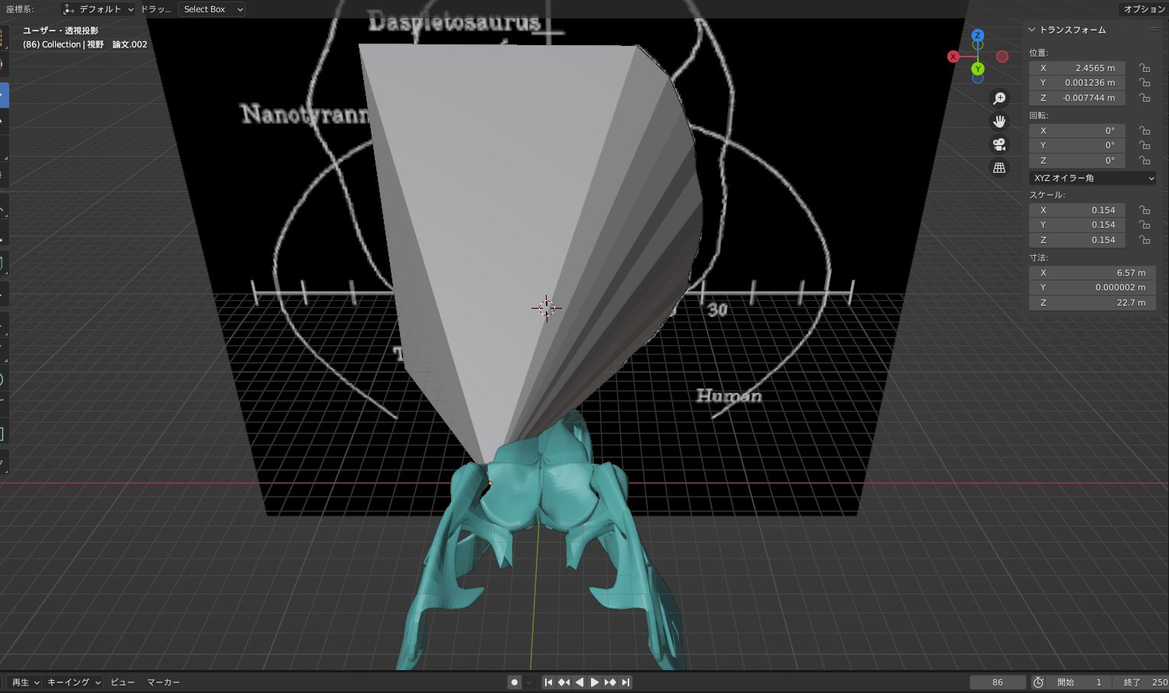Play the animation in reverse
The image size is (1169, 693).
pyautogui.click(x=579, y=682)
